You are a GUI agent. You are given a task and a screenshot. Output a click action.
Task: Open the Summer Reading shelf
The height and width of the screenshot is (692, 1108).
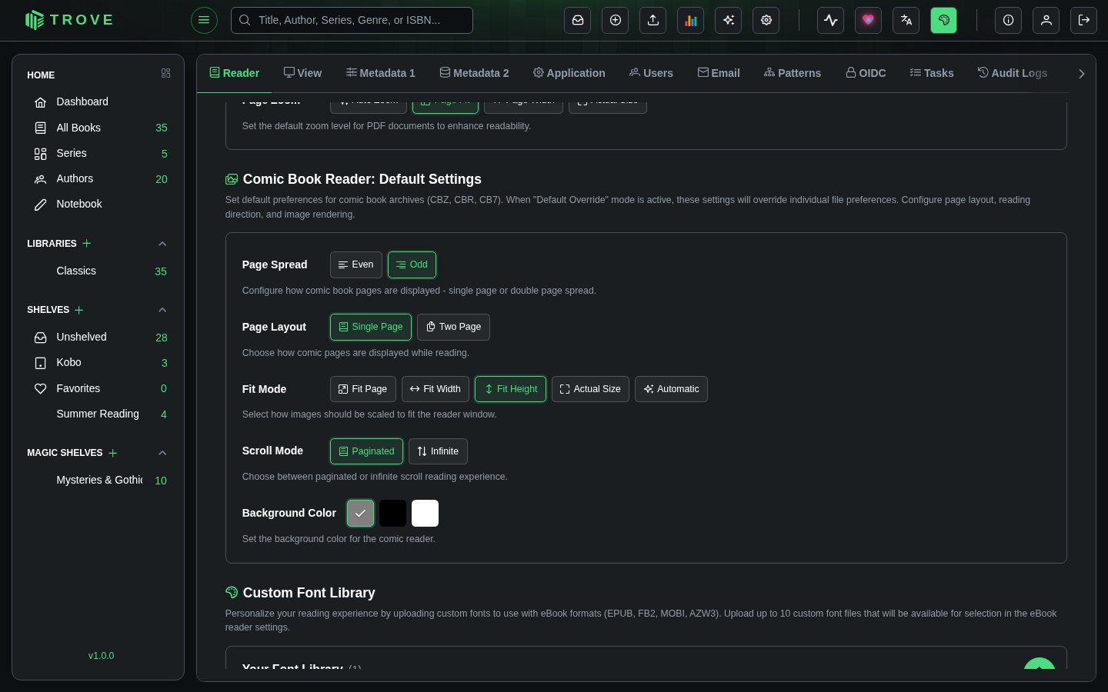point(98,414)
